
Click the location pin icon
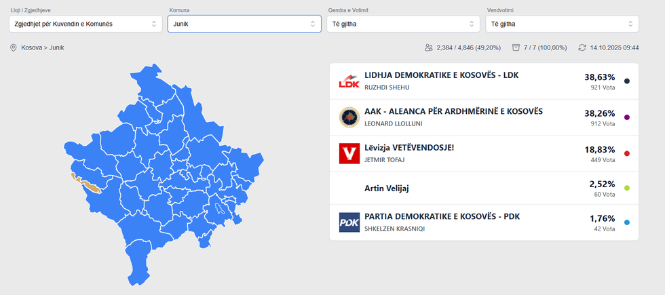pyautogui.click(x=14, y=47)
